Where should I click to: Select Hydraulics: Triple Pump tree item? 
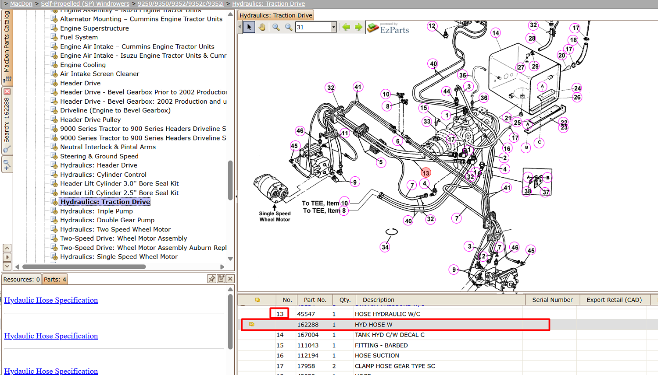[97, 211]
